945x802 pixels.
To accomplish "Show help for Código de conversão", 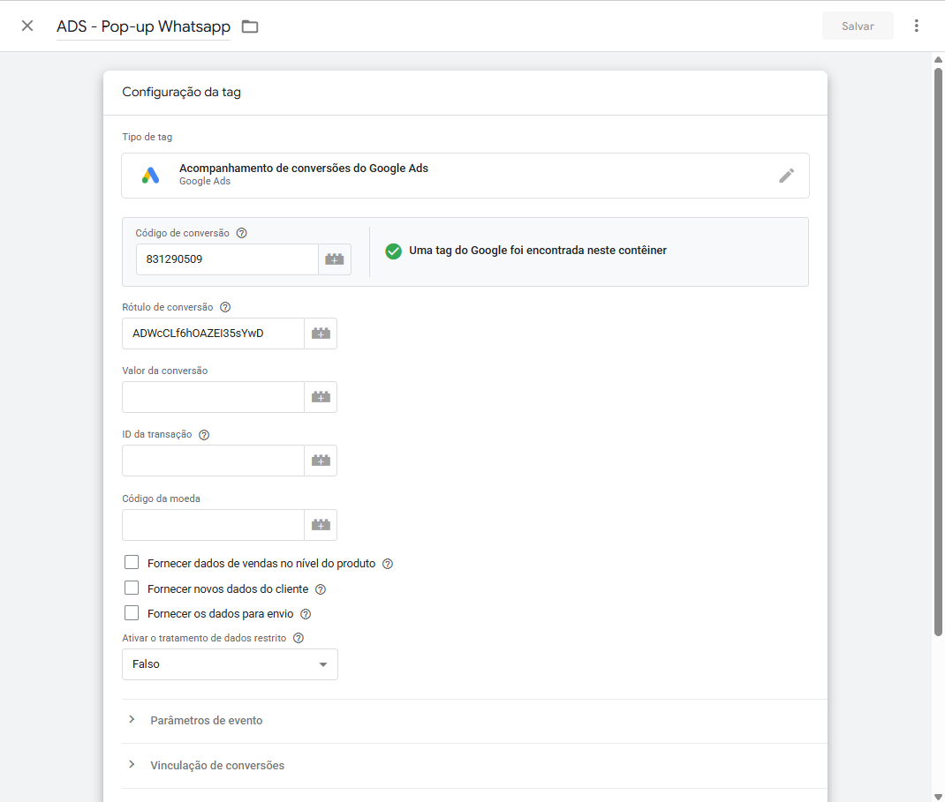I will click(x=242, y=233).
